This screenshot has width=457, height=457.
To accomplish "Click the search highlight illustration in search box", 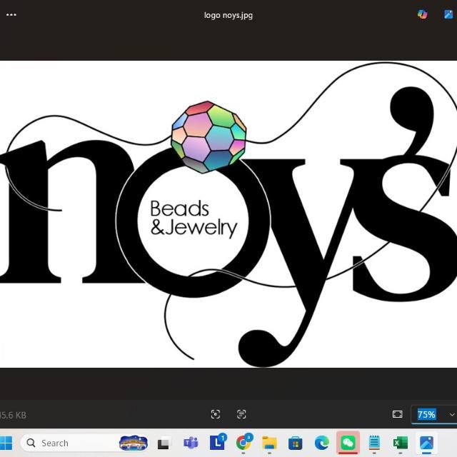I will [x=134, y=443].
